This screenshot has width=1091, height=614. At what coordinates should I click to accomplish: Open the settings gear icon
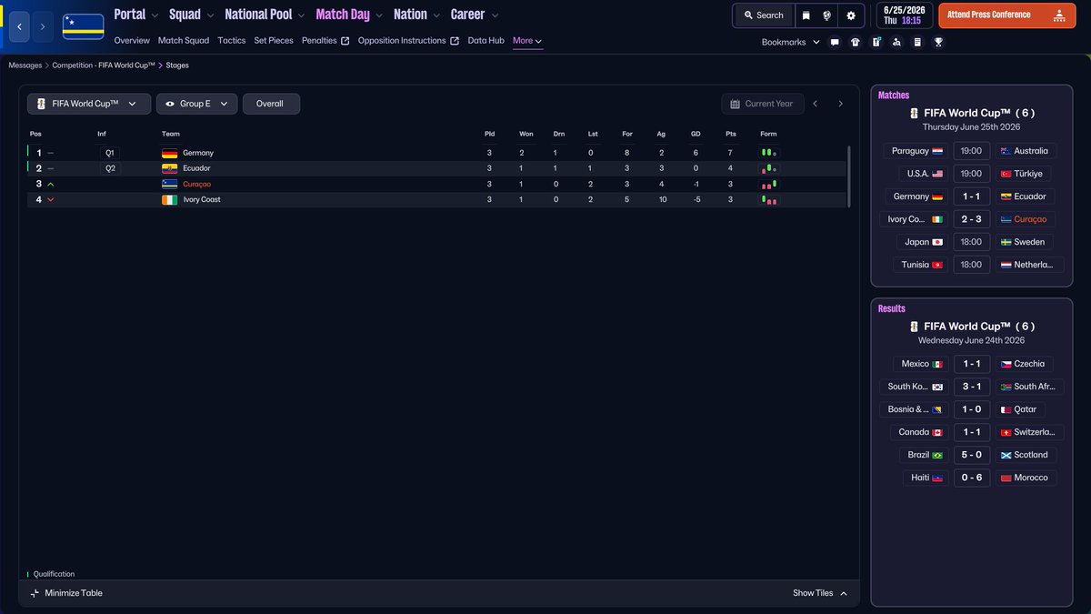[851, 15]
